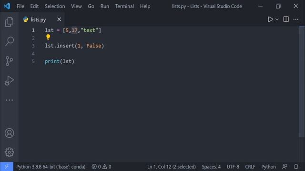
Task: Show additional views ellipsis in activity bar
Action: 9,100
